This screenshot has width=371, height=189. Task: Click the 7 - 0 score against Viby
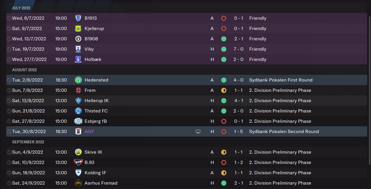point(238,49)
